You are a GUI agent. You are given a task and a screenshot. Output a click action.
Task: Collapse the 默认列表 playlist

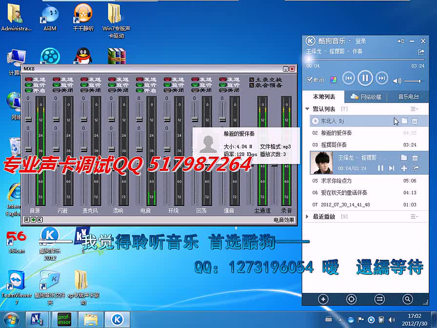tap(308, 108)
